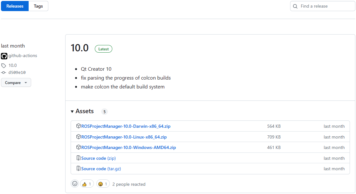Click fix parsing the progress bullet text
The width and height of the screenshot is (356, 194).
[x=126, y=78]
